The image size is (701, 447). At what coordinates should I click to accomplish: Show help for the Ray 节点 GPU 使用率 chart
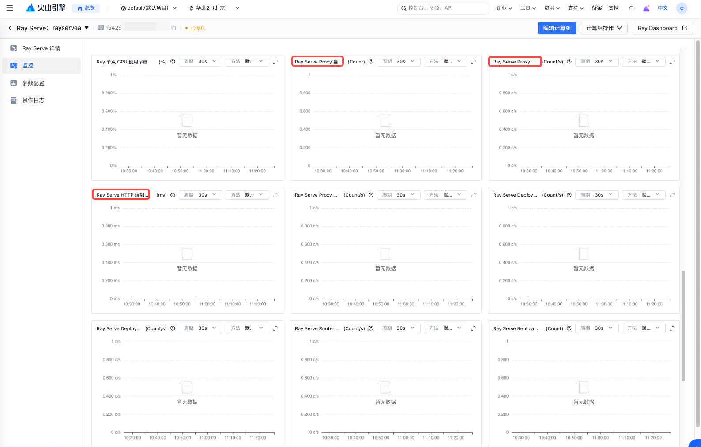click(173, 62)
